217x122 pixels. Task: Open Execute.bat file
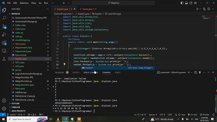coord(21,55)
